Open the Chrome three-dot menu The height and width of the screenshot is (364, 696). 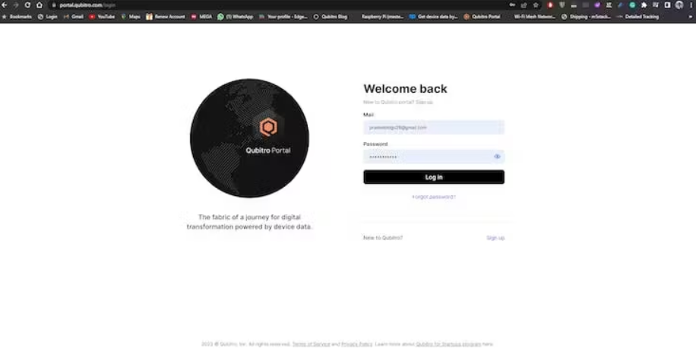coord(691,5)
